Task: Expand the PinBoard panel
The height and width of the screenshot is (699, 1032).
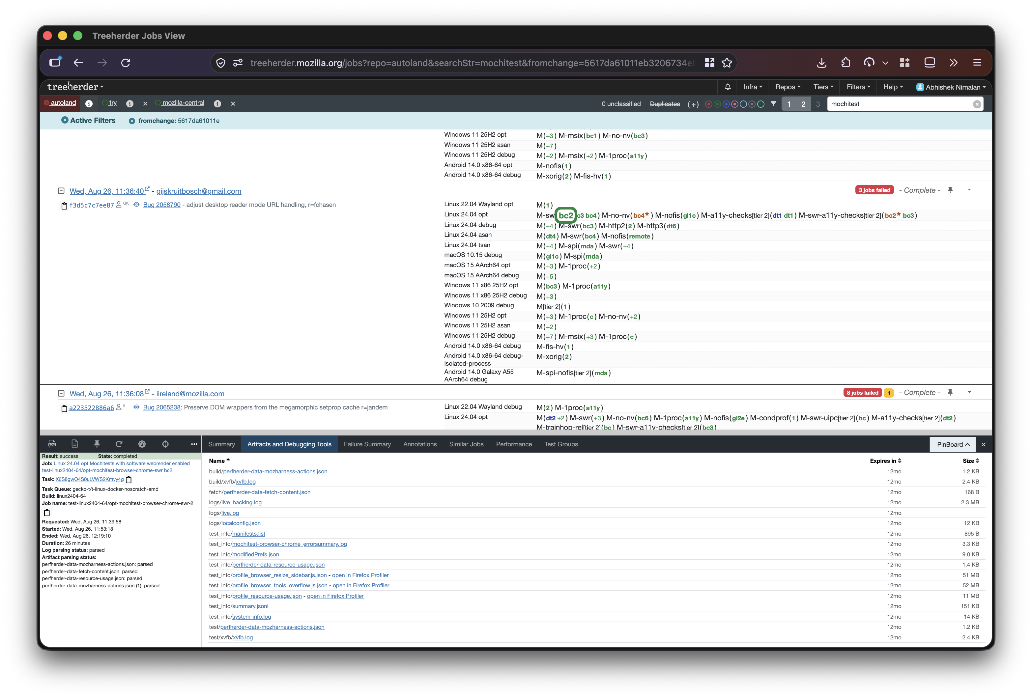Action: pyautogui.click(x=953, y=444)
